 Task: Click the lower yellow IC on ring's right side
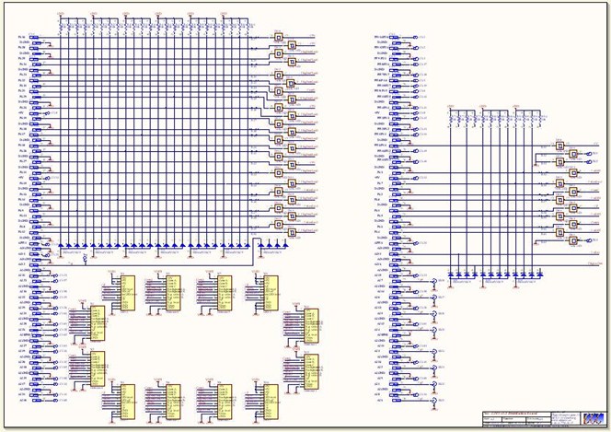312,368
